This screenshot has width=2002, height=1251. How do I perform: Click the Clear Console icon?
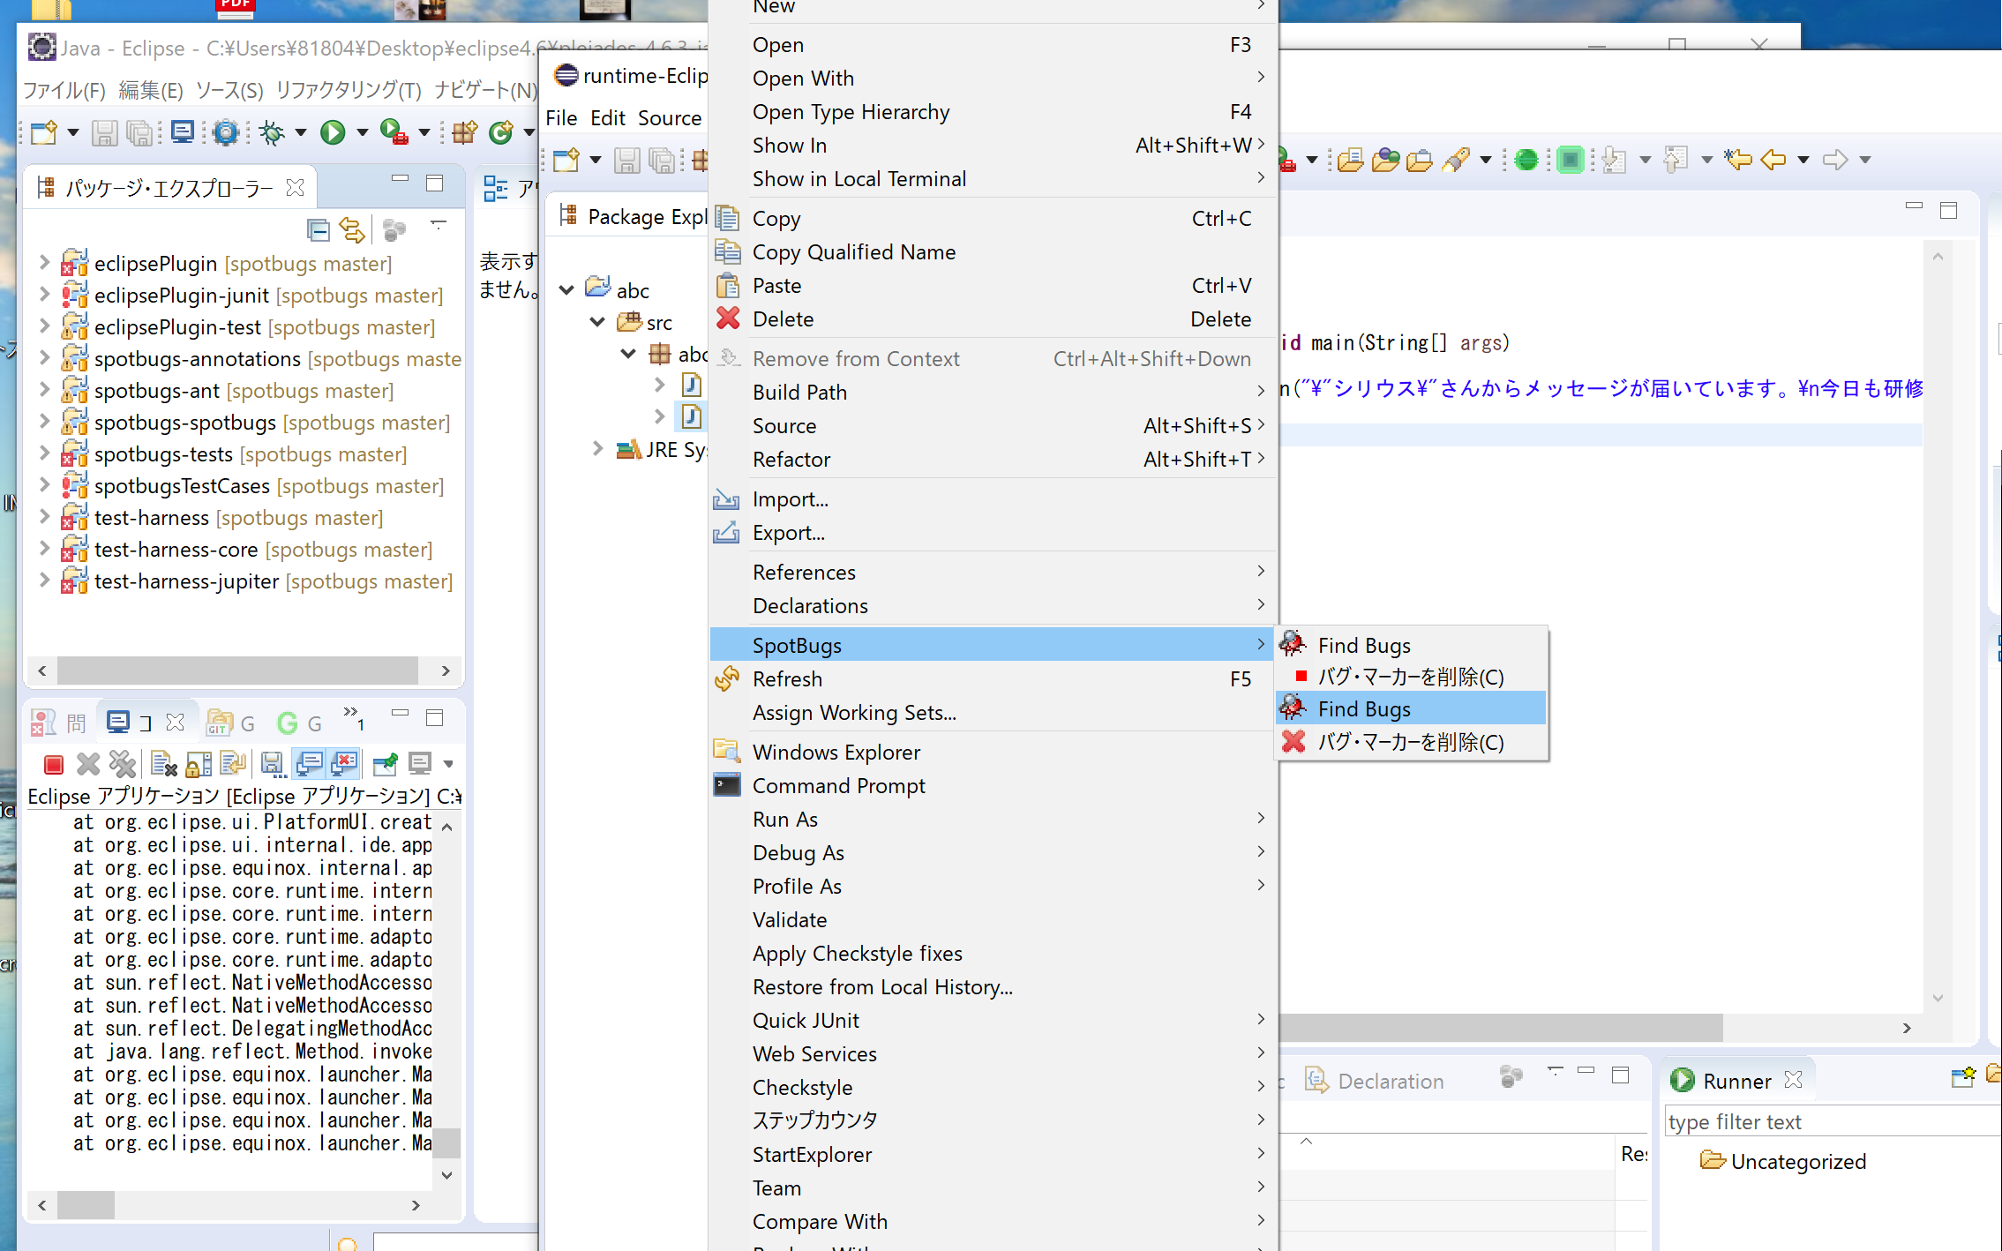(x=164, y=764)
